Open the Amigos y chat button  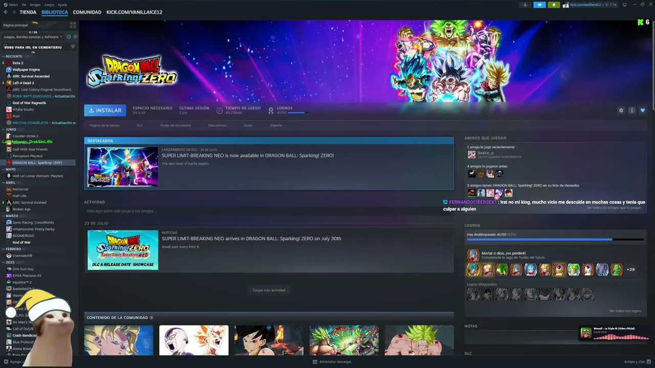637,362
